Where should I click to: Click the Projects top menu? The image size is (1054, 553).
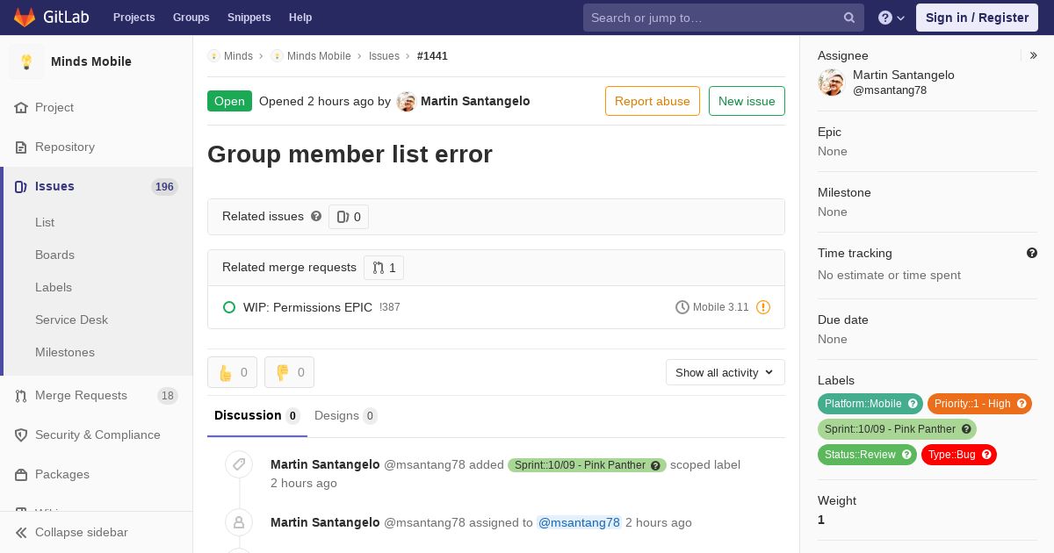click(x=134, y=18)
